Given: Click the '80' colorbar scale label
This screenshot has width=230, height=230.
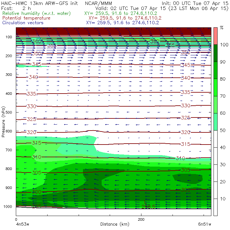Looking at the screenshot, I should click(223, 79).
